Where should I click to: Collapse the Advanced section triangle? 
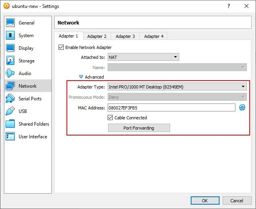point(81,77)
